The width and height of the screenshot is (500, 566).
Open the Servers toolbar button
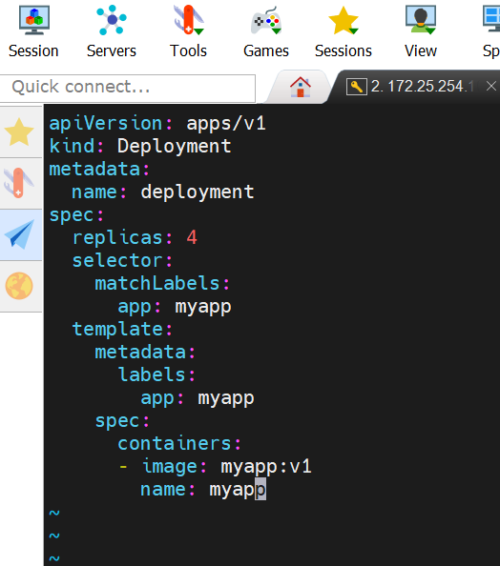click(112, 32)
